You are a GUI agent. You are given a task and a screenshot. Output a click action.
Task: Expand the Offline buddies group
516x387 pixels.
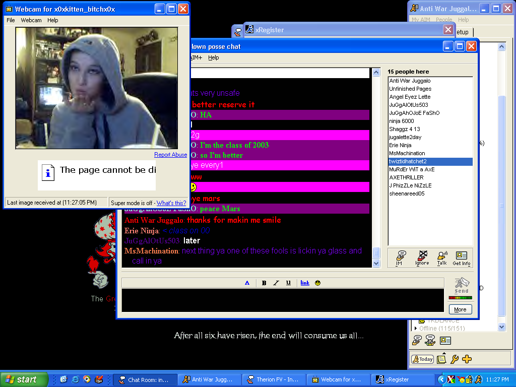(x=416, y=328)
